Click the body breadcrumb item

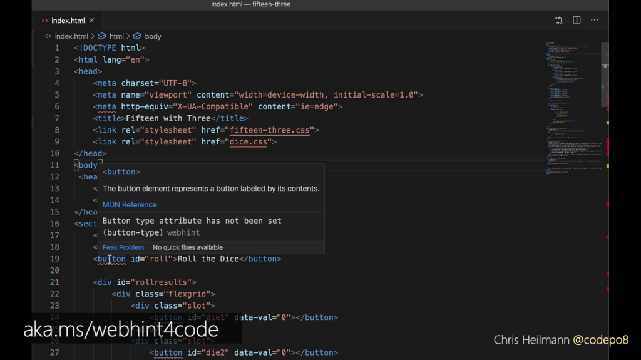click(x=153, y=36)
